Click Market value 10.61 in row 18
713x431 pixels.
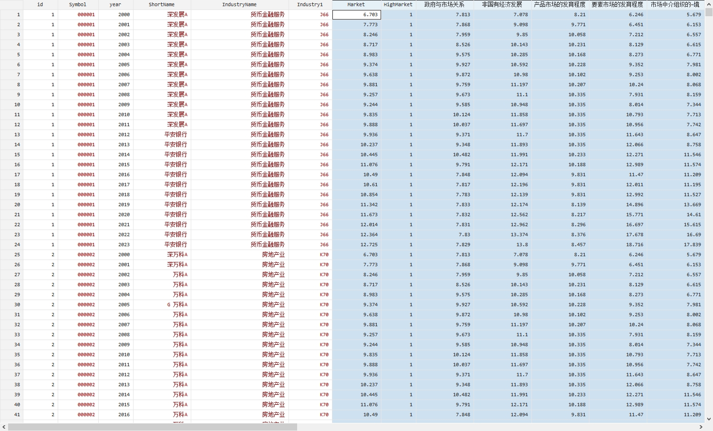357,185
